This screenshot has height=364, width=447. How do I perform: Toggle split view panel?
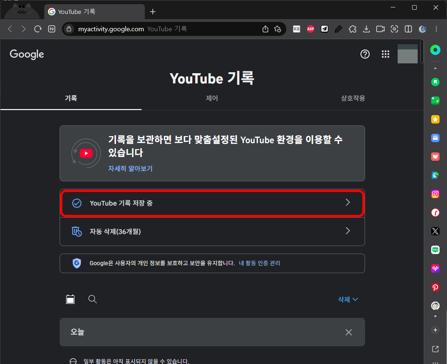pyautogui.click(x=408, y=29)
